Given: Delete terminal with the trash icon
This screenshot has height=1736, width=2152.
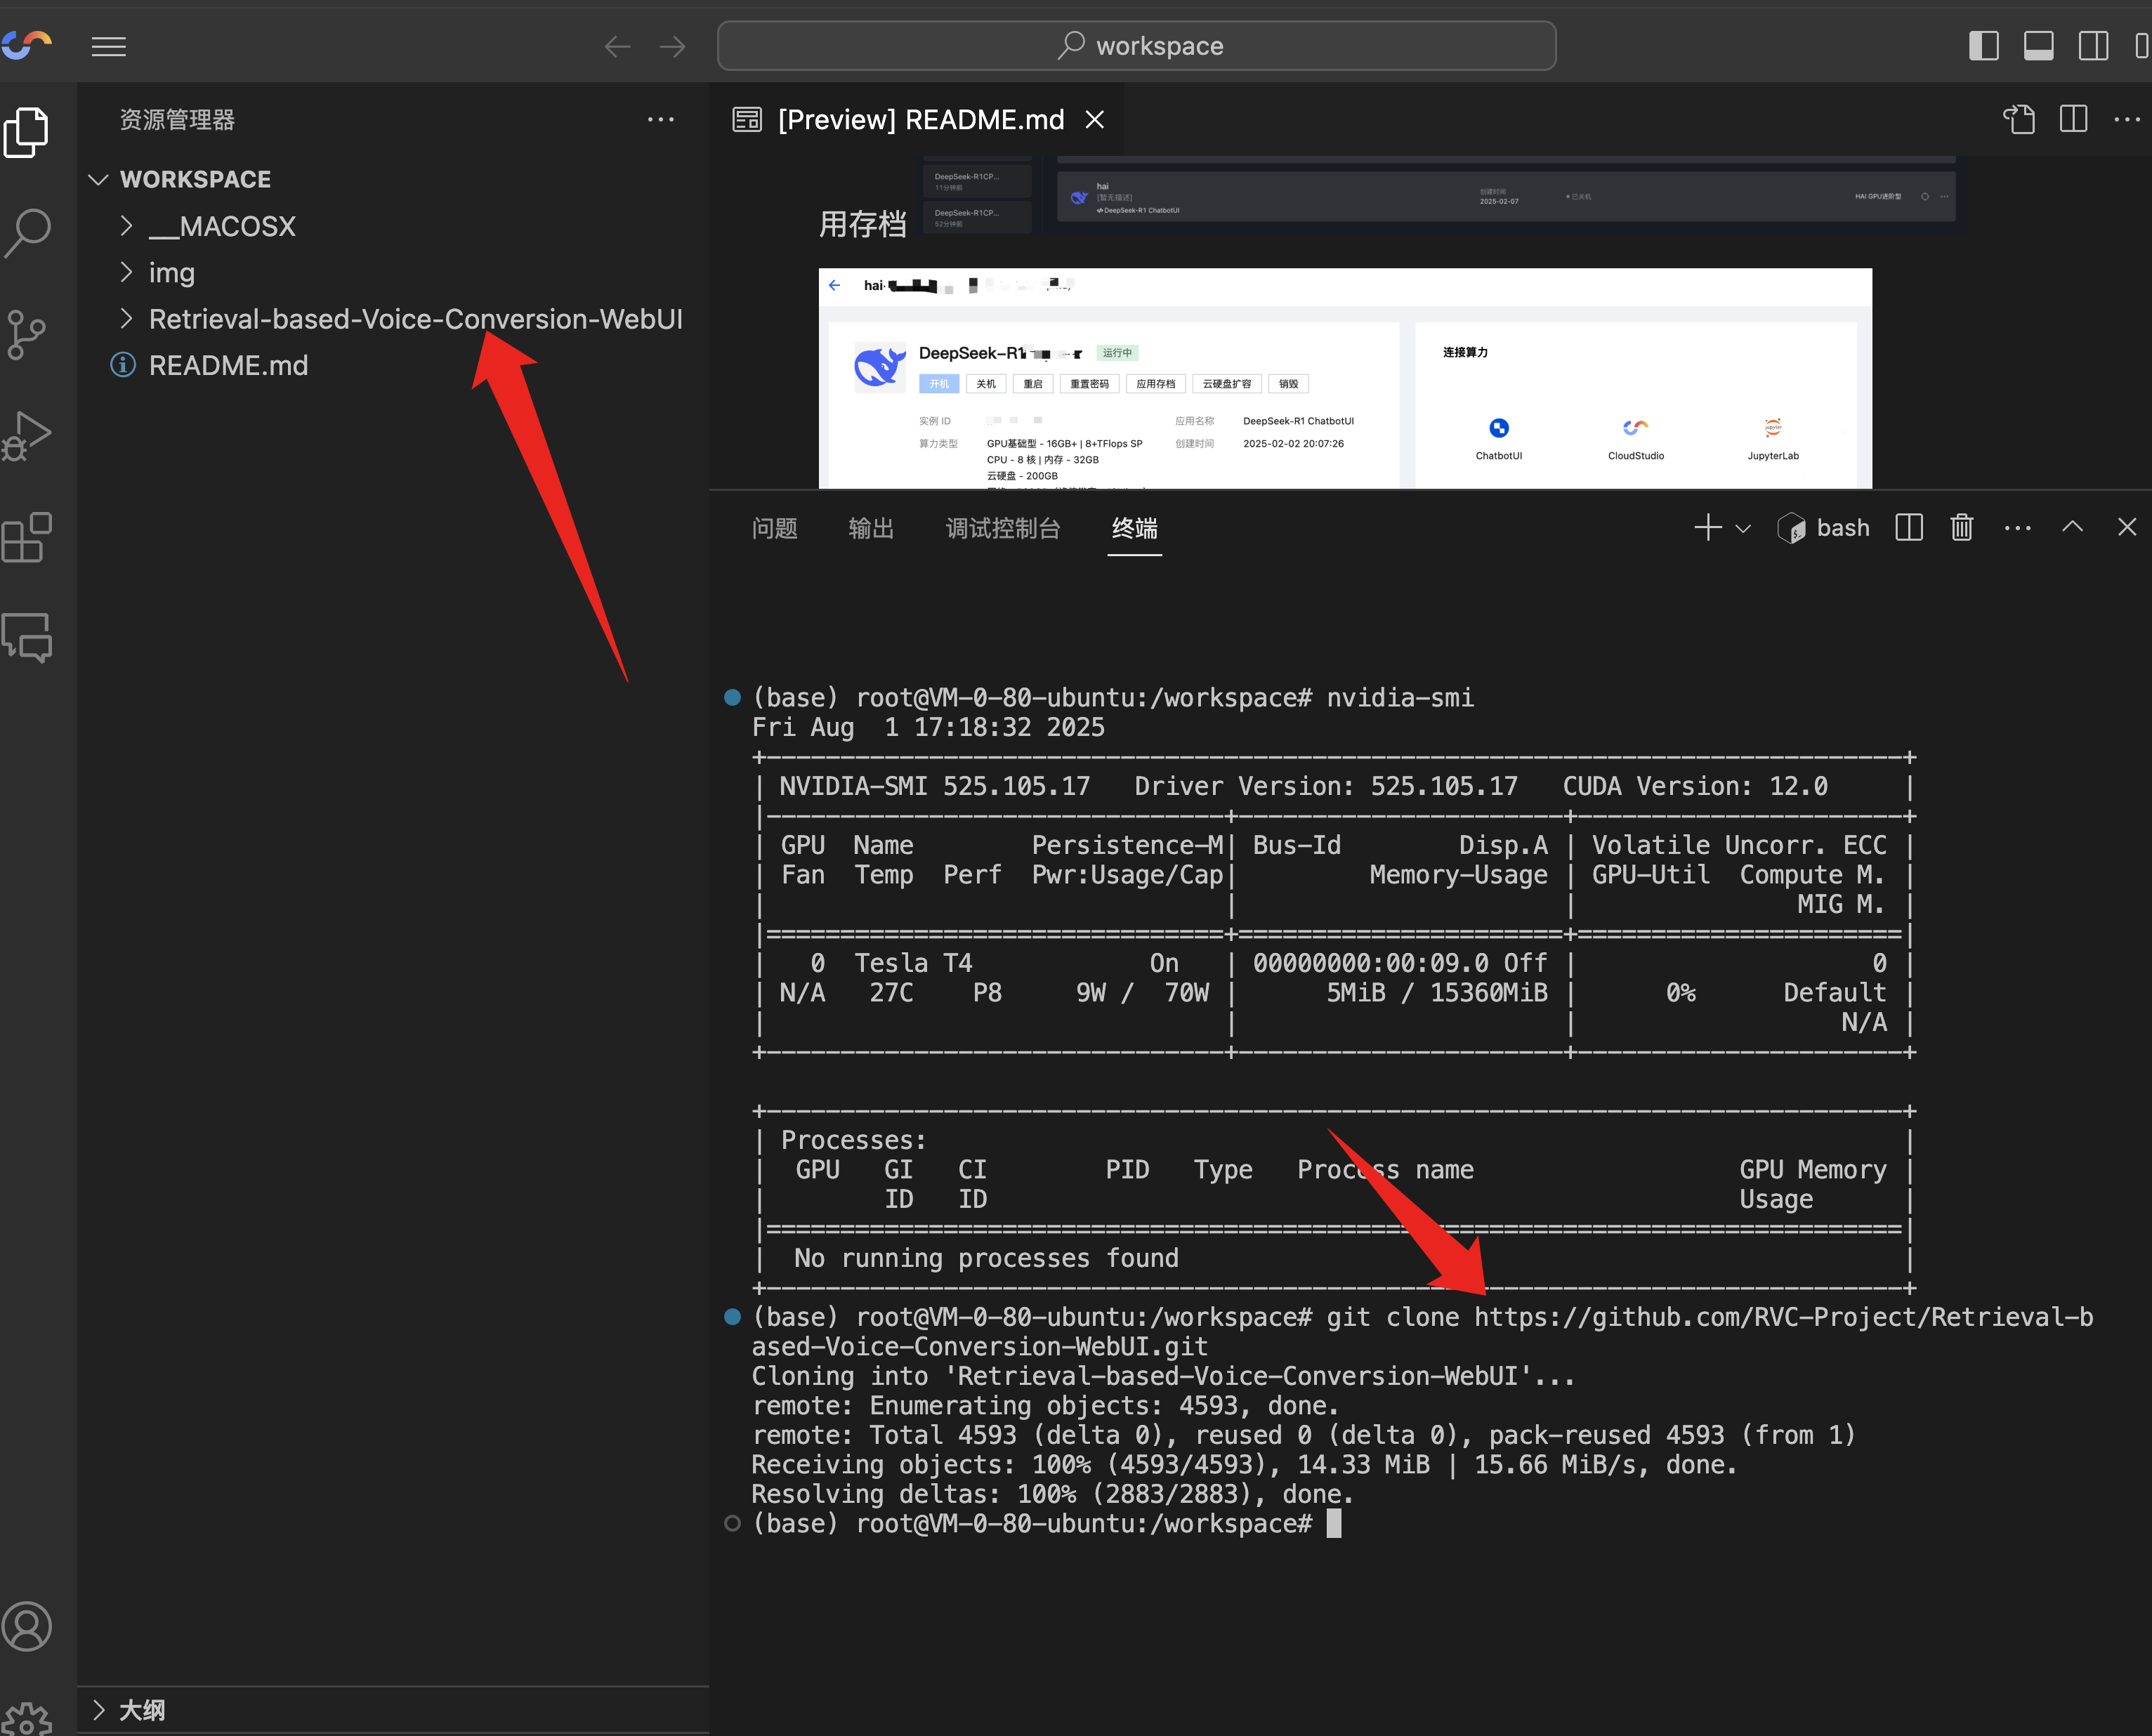Looking at the screenshot, I should click(1961, 527).
